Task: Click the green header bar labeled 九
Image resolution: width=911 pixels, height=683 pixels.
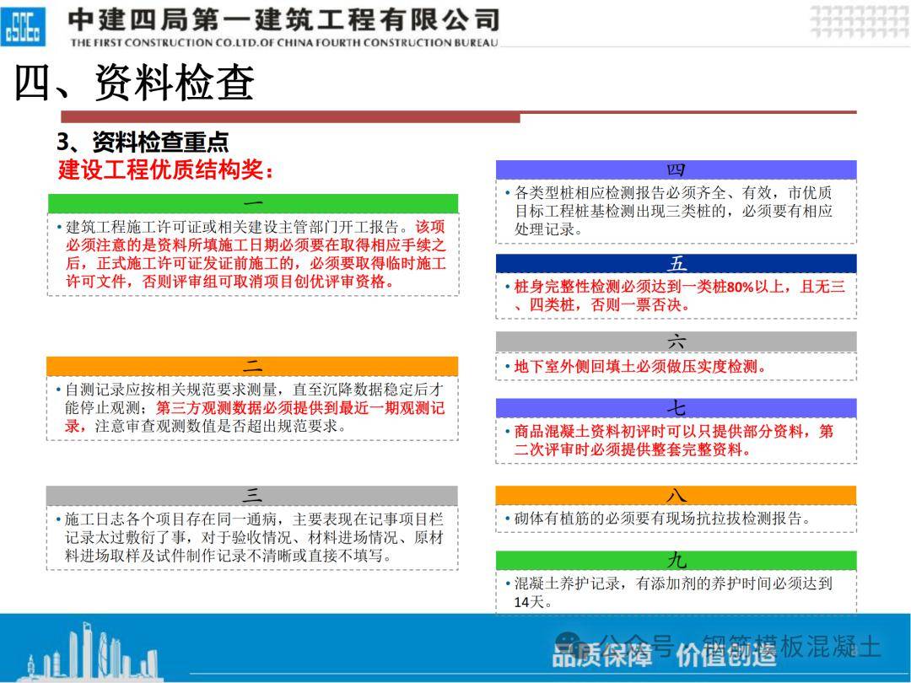Action: [x=677, y=561]
